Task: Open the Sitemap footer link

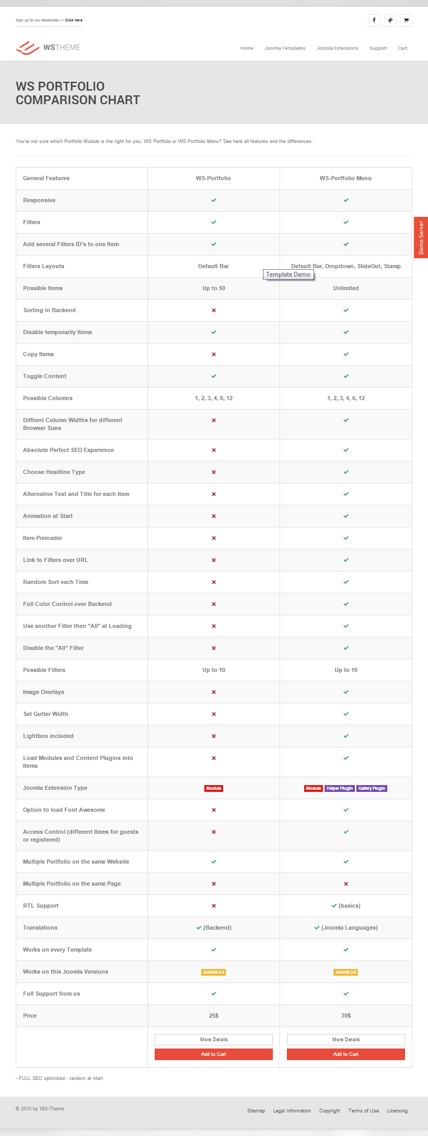Action: pos(256,1111)
